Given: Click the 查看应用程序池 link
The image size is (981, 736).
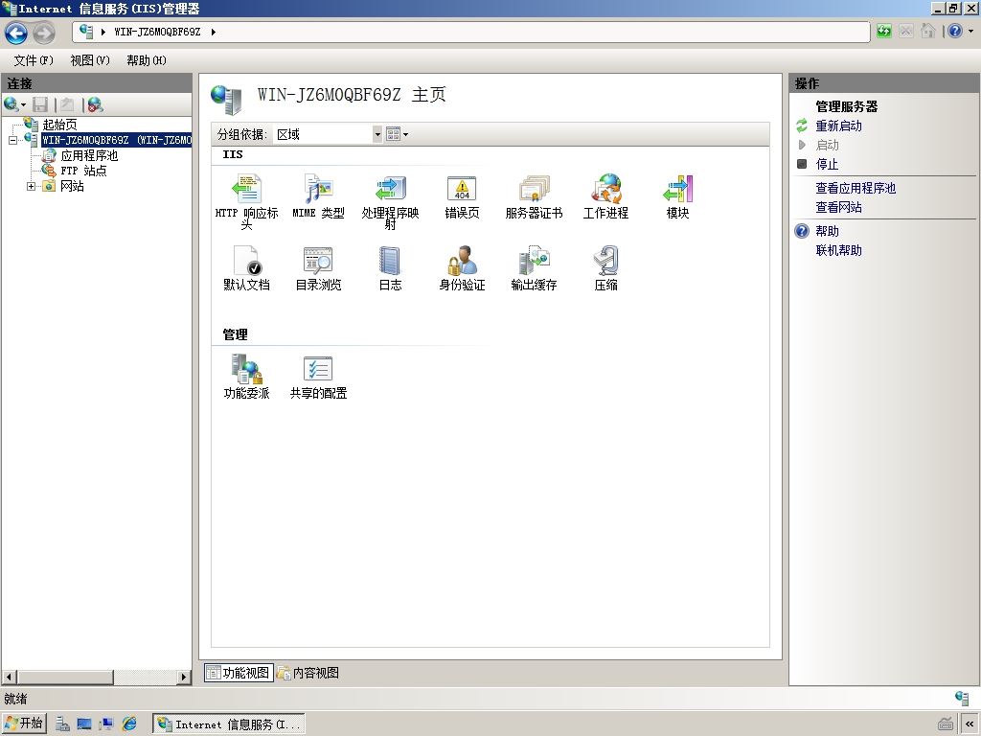Looking at the screenshot, I should pos(856,188).
